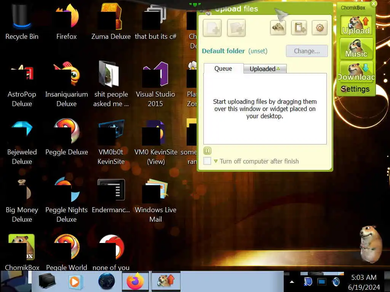The image size is (390, 292).
Task: Click the Change... default folder button
Action: coord(307,51)
